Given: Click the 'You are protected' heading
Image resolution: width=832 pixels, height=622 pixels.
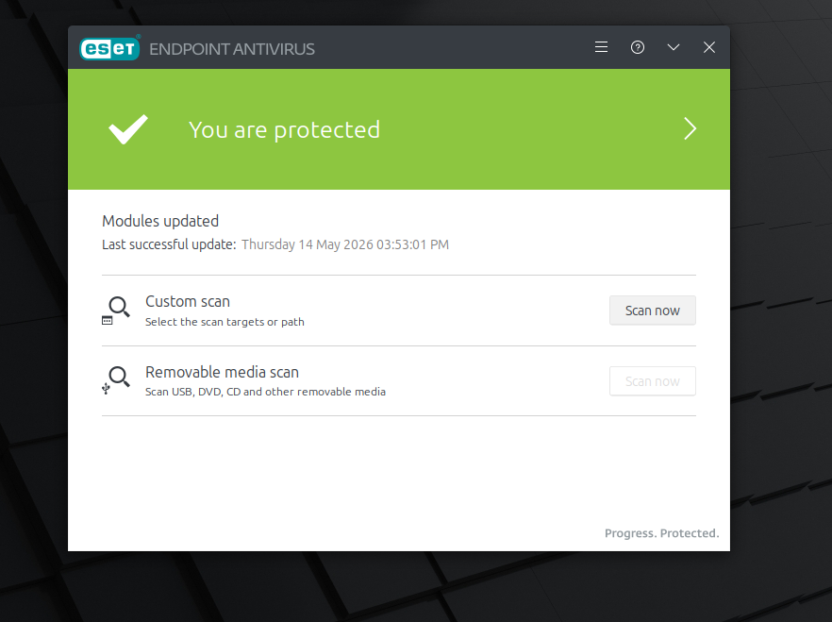Looking at the screenshot, I should pyautogui.click(x=285, y=130).
